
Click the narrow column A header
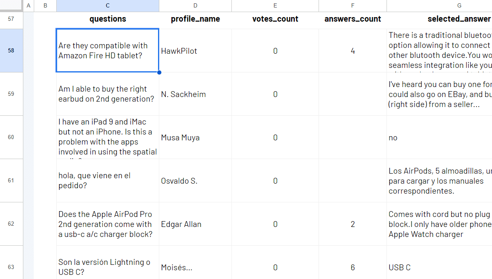(28, 5)
